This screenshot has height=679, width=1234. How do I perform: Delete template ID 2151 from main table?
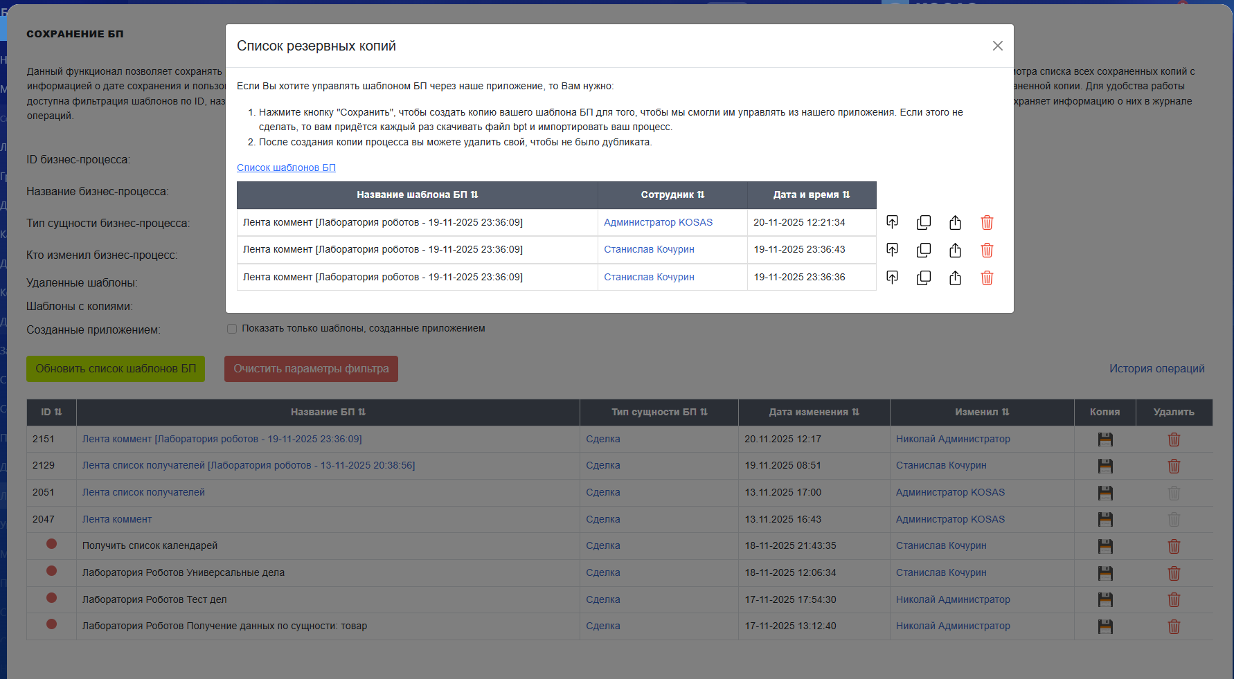pyautogui.click(x=1174, y=439)
